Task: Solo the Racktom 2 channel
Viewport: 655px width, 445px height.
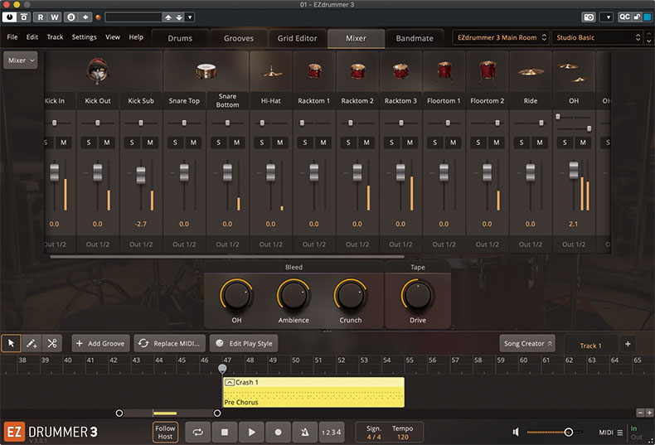Action: [x=348, y=143]
